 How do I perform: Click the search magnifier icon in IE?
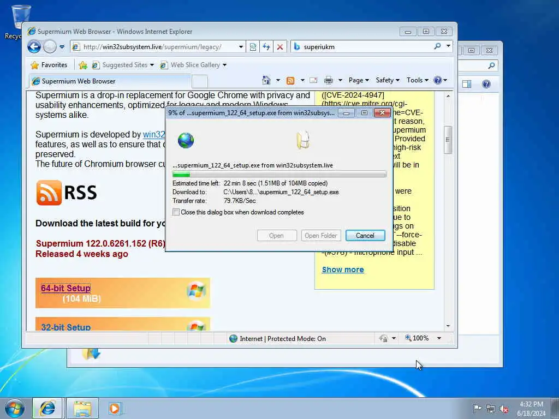point(437,46)
